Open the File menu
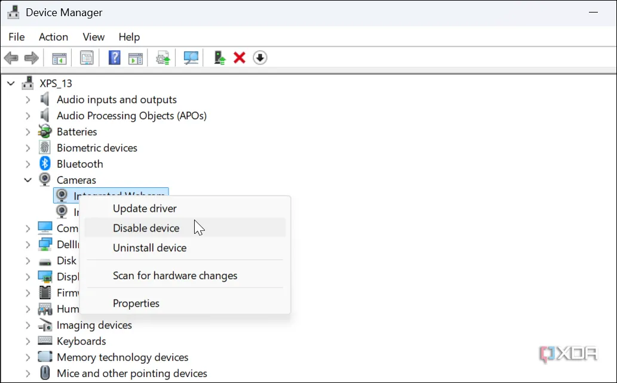The height and width of the screenshot is (383, 617). click(x=17, y=37)
